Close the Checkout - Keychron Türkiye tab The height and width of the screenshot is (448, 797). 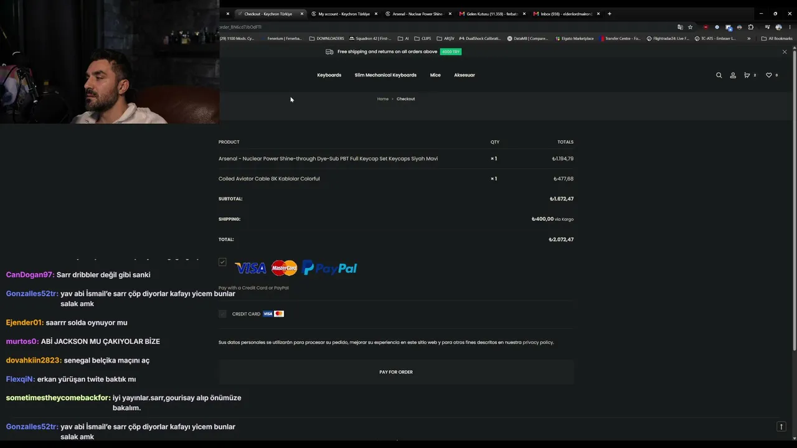[302, 14]
